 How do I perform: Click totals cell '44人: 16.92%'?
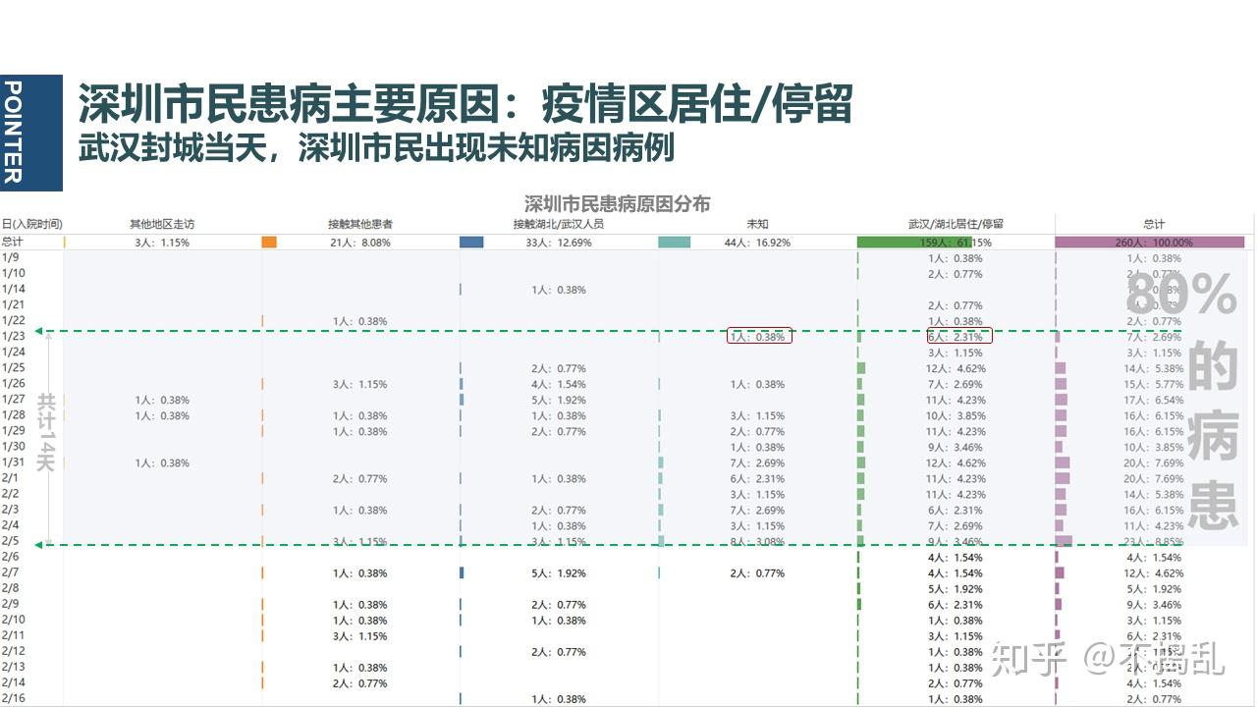757,243
